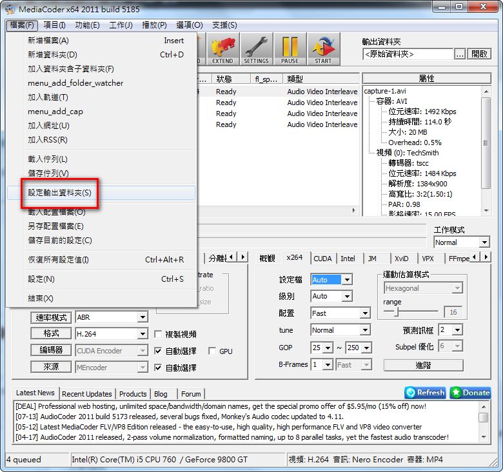Click the Refresh news button

tap(425, 393)
